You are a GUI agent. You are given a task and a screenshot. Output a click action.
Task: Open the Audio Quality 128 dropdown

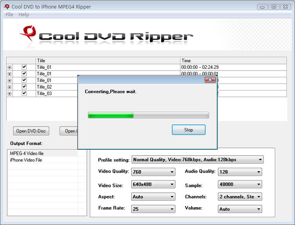[x=240, y=172]
